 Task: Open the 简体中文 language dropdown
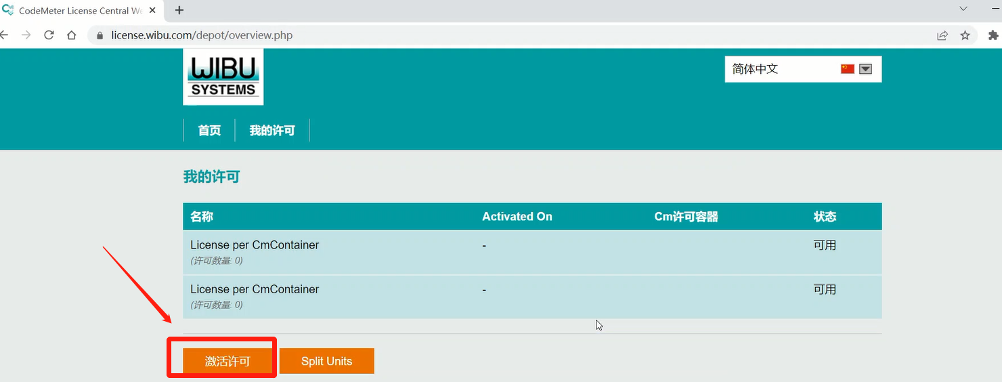tap(803, 69)
